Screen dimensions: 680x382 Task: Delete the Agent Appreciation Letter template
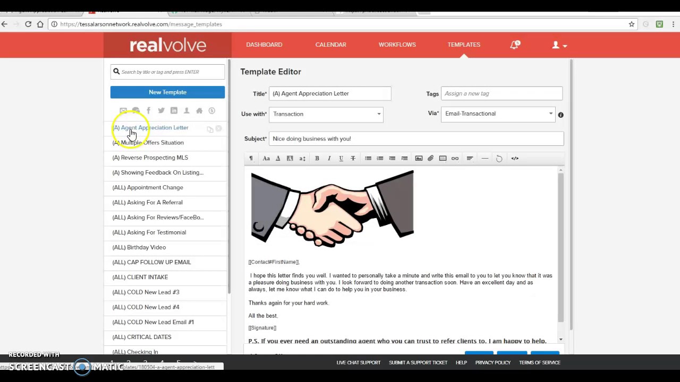(218, 128)
